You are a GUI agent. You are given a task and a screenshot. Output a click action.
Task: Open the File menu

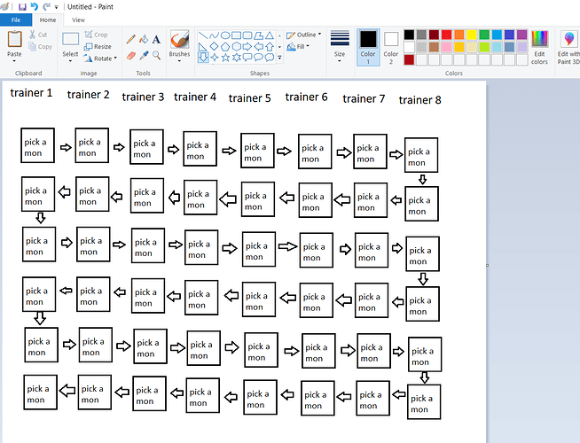(16, 20)
